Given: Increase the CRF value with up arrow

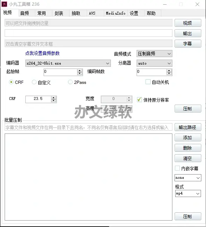Looking at the screenshot, I should (x=54, y=98).
